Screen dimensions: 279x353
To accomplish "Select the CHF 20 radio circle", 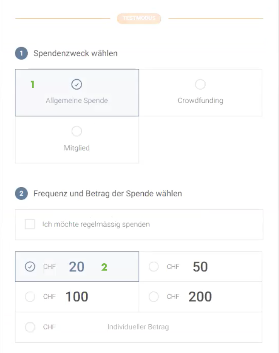I will click(x=30, y=267).
